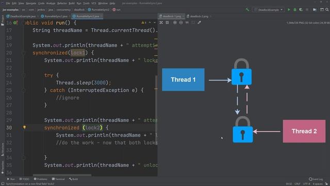
Task: Collapse the synchronized(lock1) block fold
Action: [24, 53]
